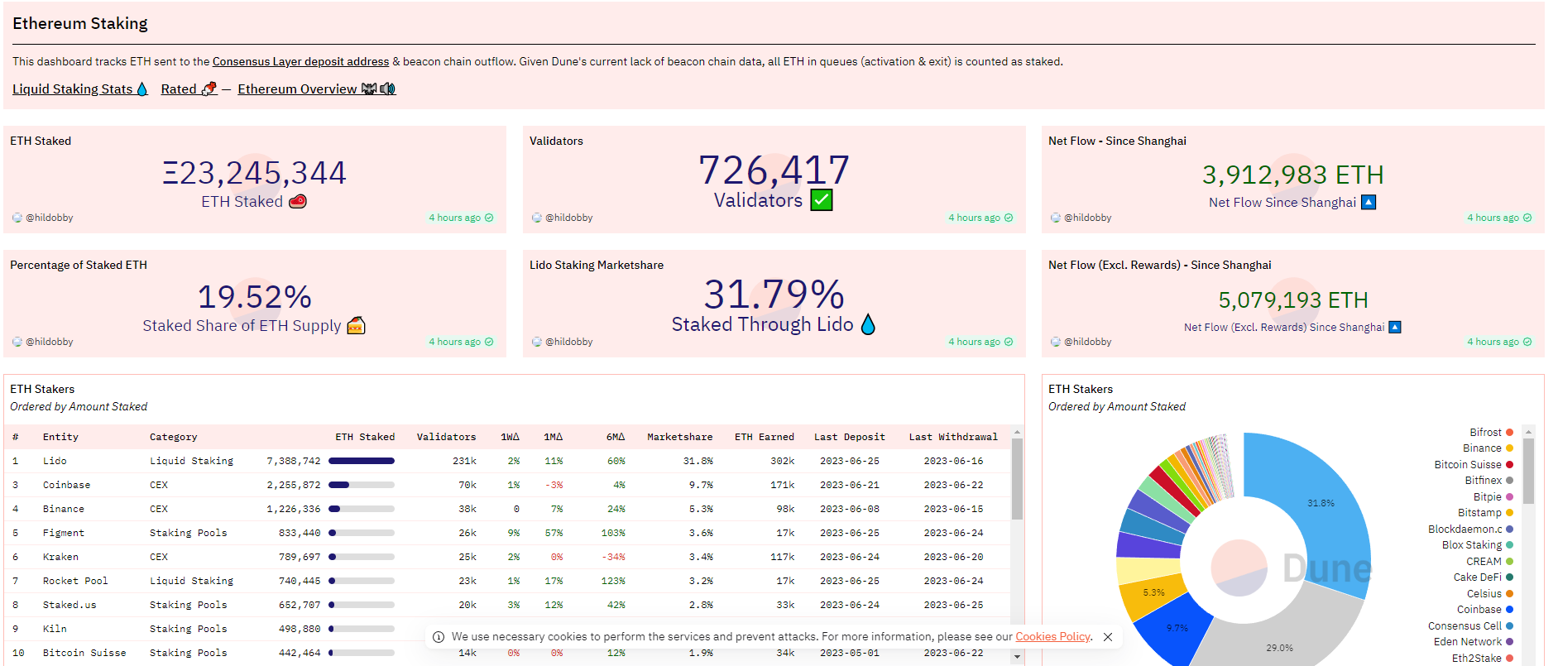Toggle Bifrost series in pie chart legend
The image size is (1558, 666).
1485,433
